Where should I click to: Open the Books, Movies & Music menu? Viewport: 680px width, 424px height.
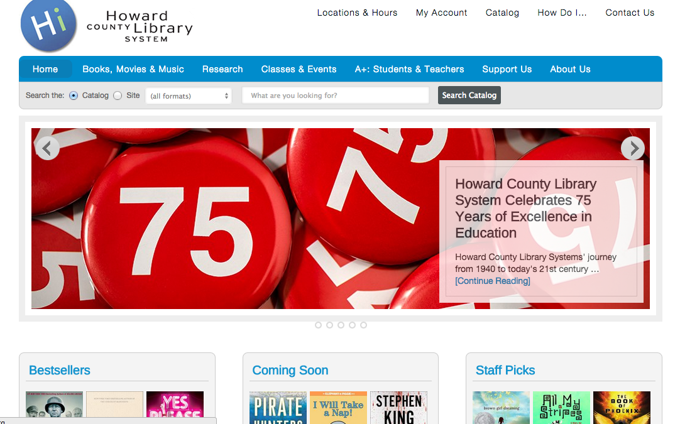click(133, 69)
